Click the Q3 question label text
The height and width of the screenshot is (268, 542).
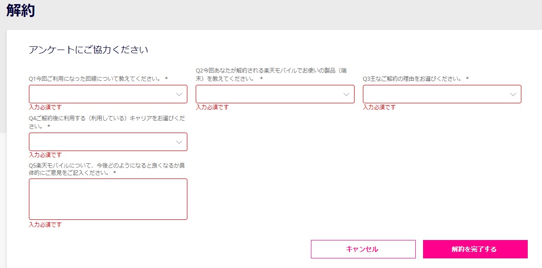coord(416,79)
